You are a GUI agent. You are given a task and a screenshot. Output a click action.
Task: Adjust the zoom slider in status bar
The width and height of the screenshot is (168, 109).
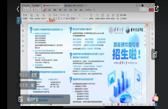143,104
